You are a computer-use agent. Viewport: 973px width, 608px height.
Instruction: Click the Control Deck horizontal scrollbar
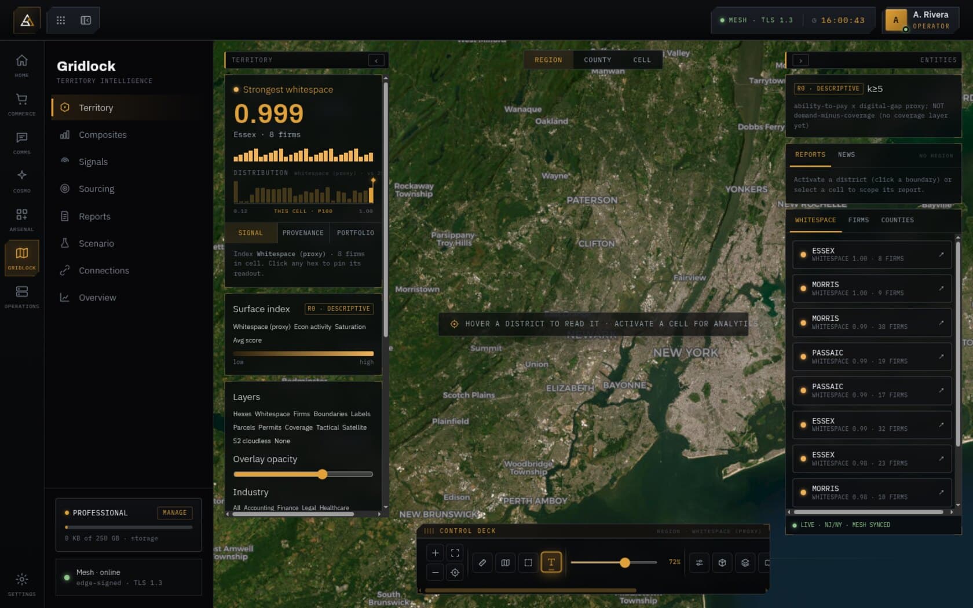coord(530,591)
